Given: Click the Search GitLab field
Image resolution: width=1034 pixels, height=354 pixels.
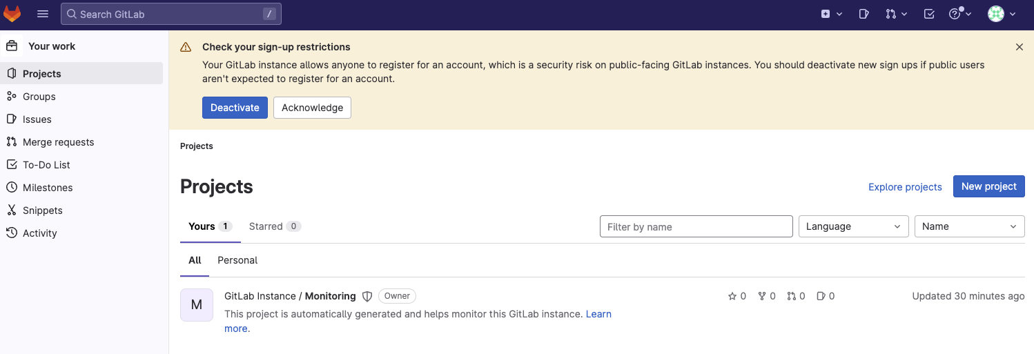Looking at the screenshot, I should 171,14.
